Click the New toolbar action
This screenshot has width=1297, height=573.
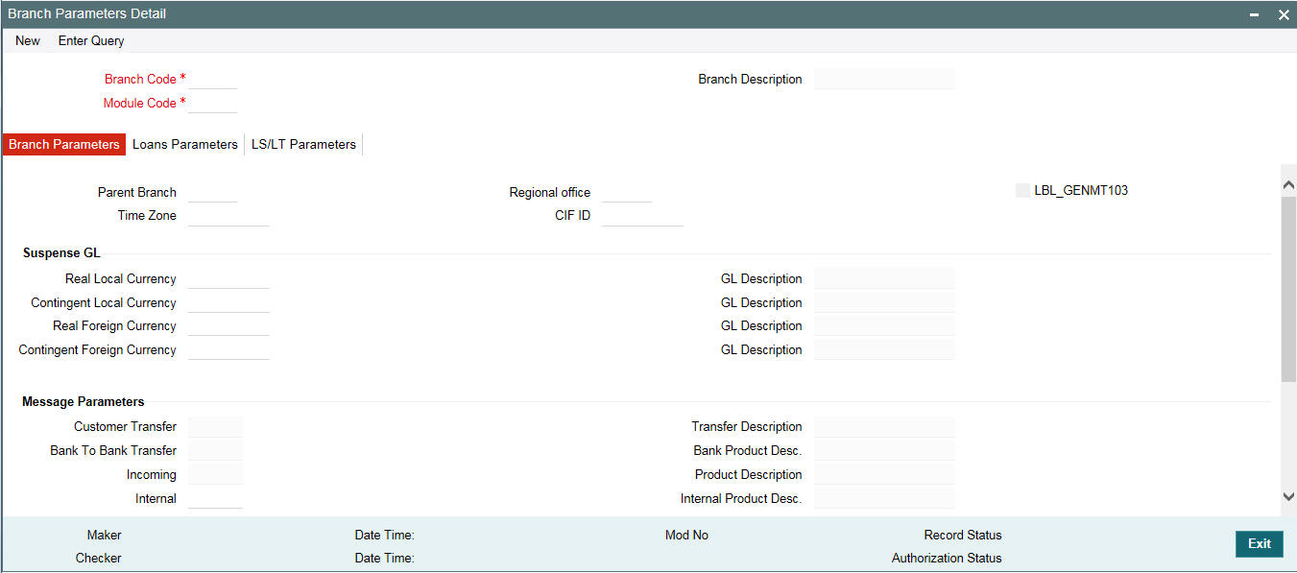tap(28, 40)
